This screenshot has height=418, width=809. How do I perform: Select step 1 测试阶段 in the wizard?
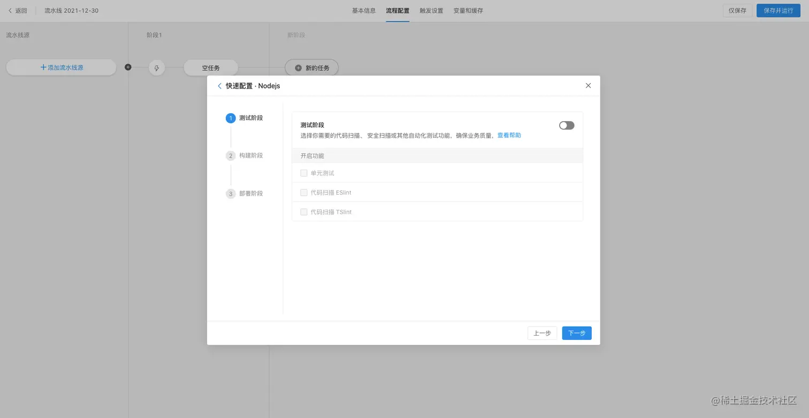coord(245,118)
